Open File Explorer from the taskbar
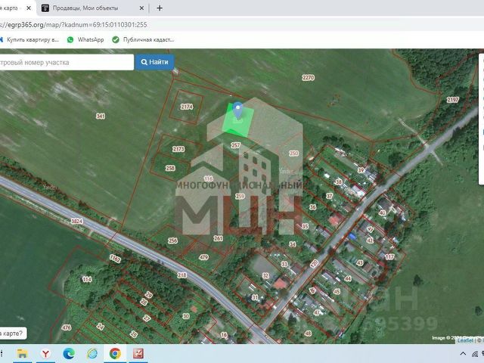The height and width of the screenshot is (363, 484). 22,354
